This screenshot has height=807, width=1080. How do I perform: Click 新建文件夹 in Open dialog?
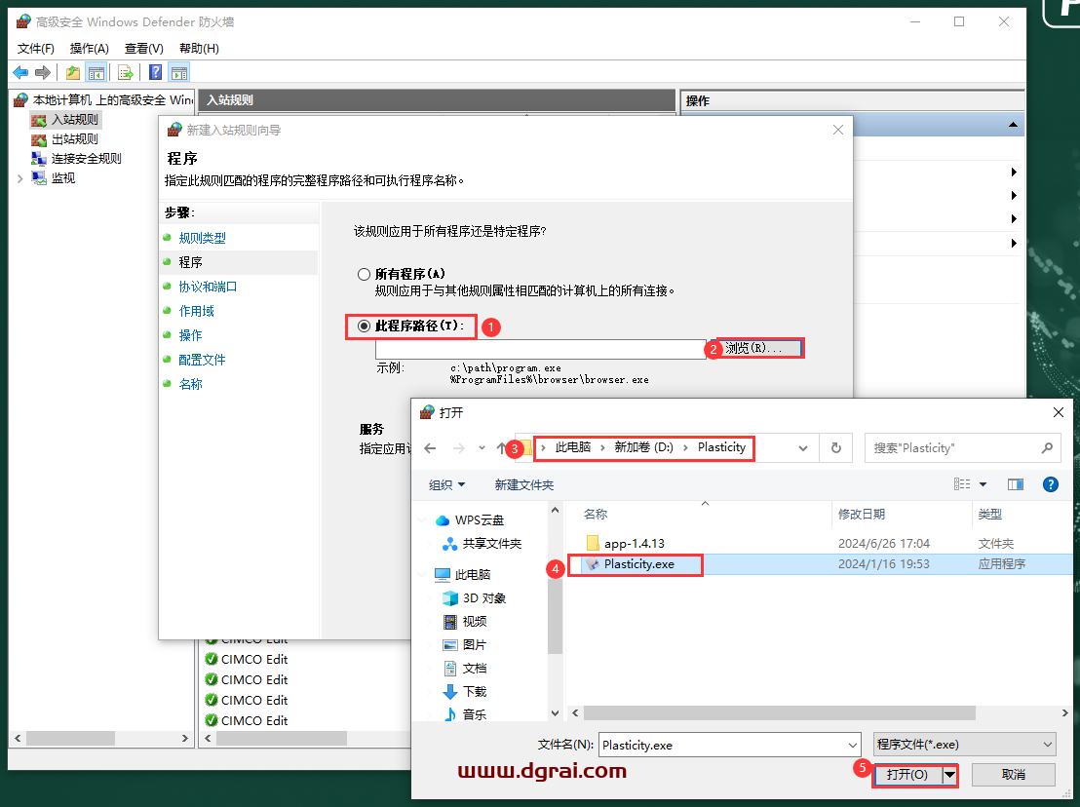[524, 484]
